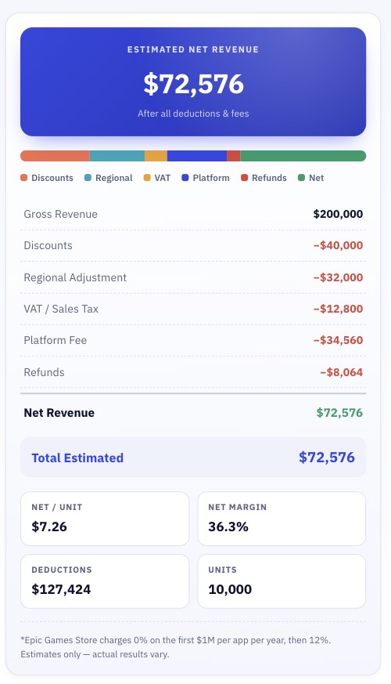Click the 10,000 units value
The image size is (391, 684).
(230, 589)
